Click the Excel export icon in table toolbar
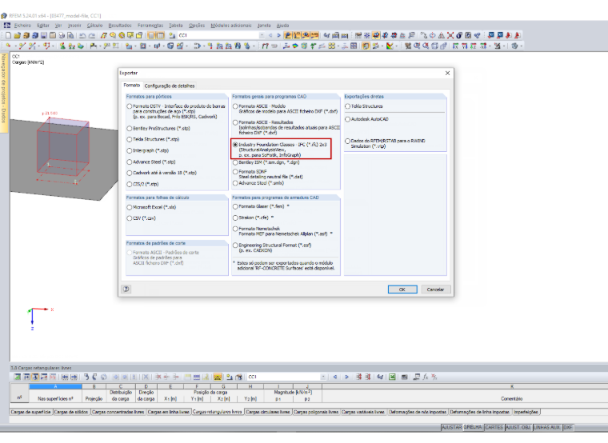Image resolution: width=608 pixels, height=443 pixels. (x=392, y=377)
